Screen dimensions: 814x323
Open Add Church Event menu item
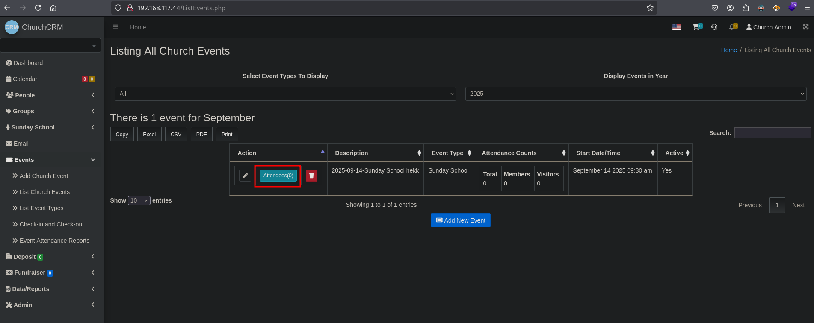pos(44,176)
